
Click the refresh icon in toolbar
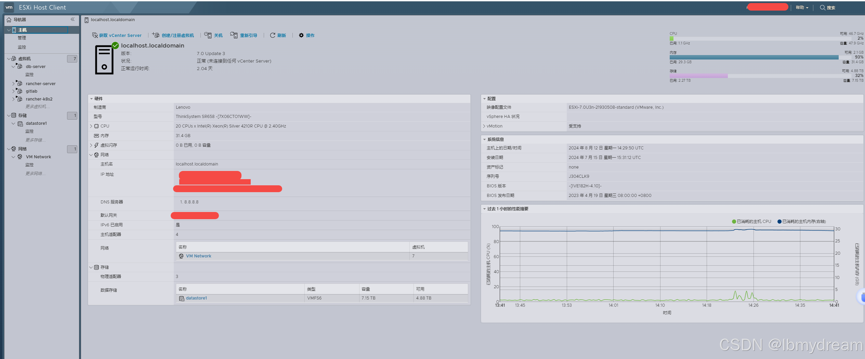coord(273,35)
